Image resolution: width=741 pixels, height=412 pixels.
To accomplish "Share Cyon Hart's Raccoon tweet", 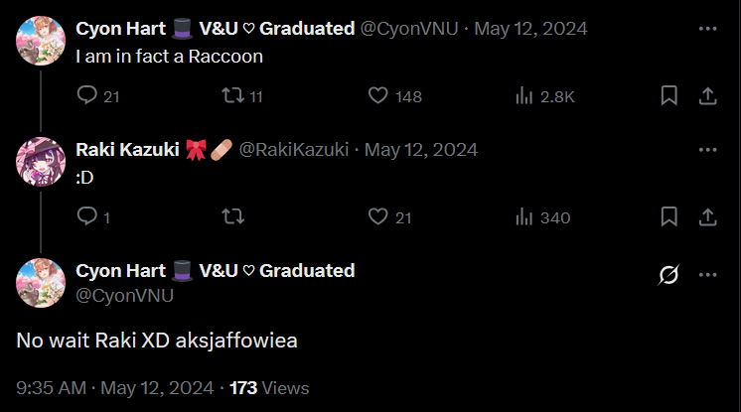I will (707, 96).
